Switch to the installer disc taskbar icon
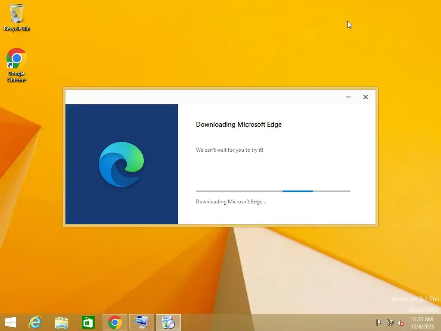Viewport: 441px width, 331px height. pos(168,322)
